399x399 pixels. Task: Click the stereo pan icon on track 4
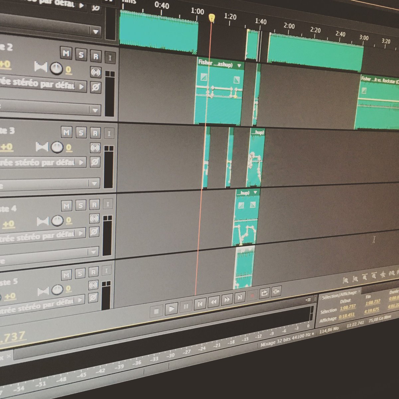tap(43, 221)
